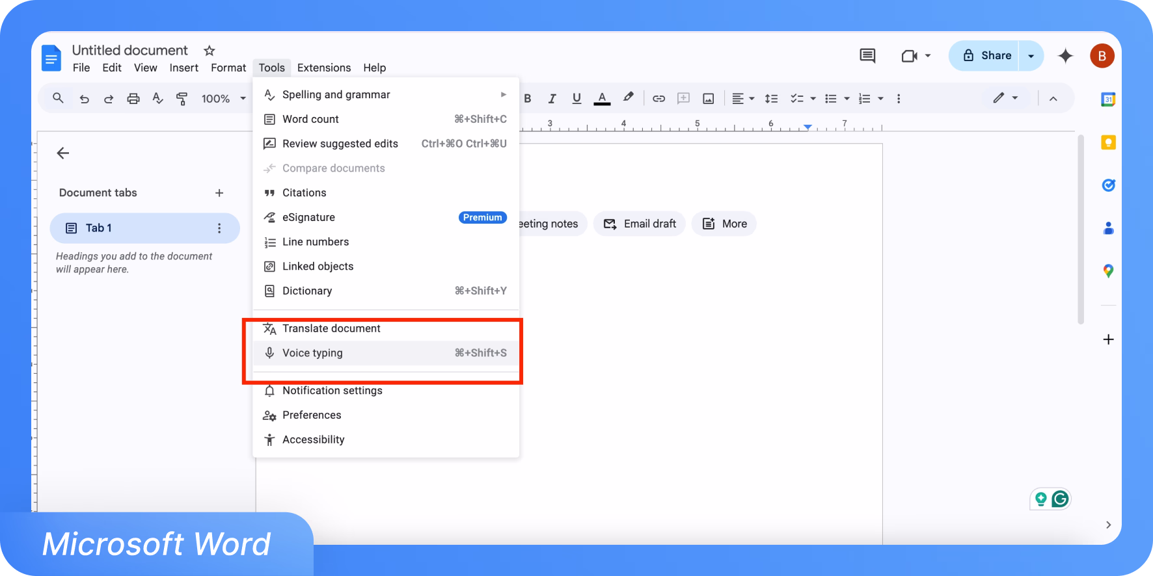Select Tab 1 in document tabs
Screen dimensions: 1153x576
pos(144,228)
